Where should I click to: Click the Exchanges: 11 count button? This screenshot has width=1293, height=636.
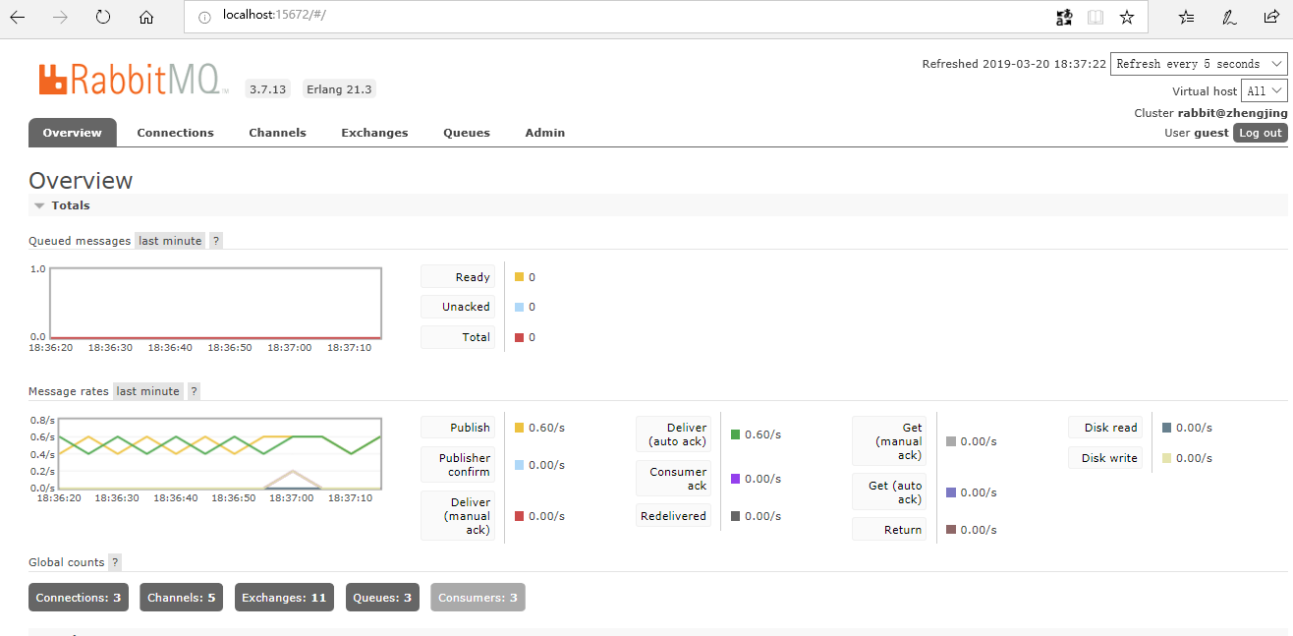[x=284, y=598]
